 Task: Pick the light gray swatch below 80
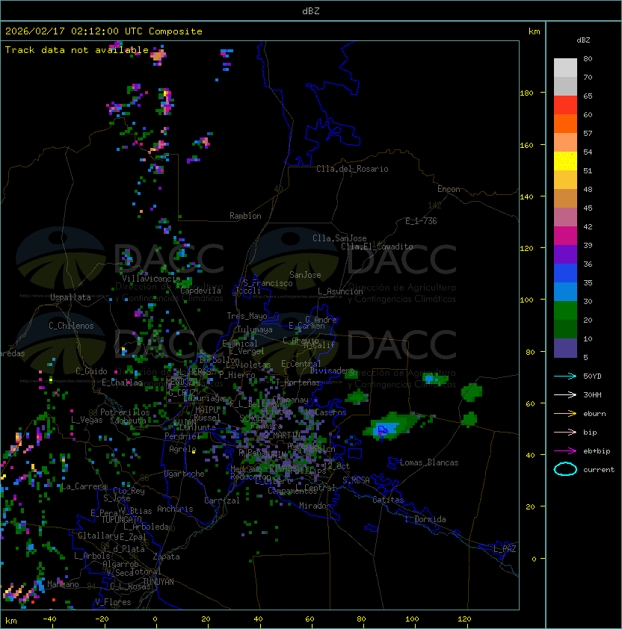coord(565,68)
